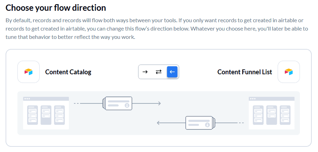
Task: Click the right board illustration under Content Funnel List
Action: click(x=272, y=113)
